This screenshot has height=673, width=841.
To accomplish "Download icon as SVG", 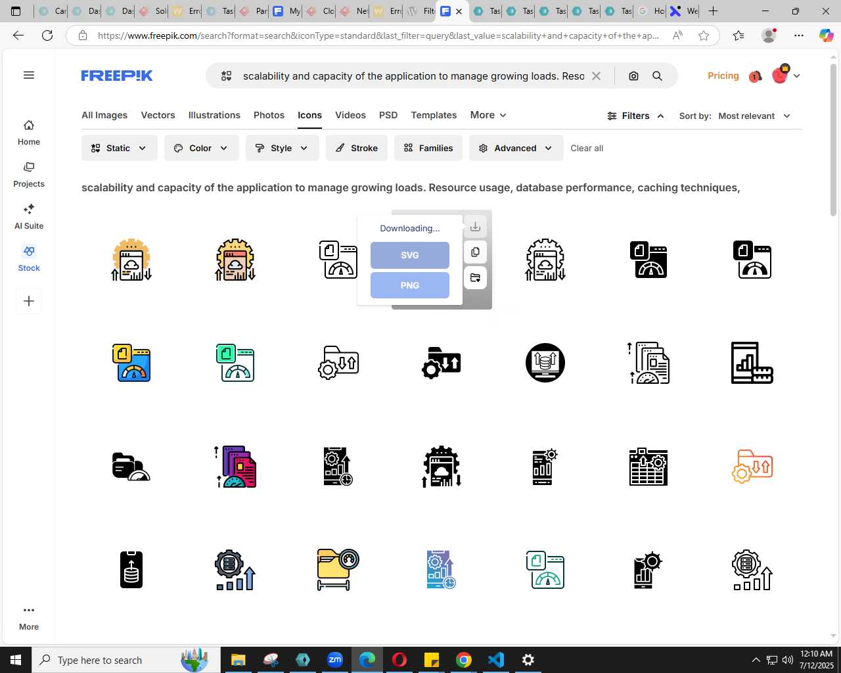I will [410, 255].
